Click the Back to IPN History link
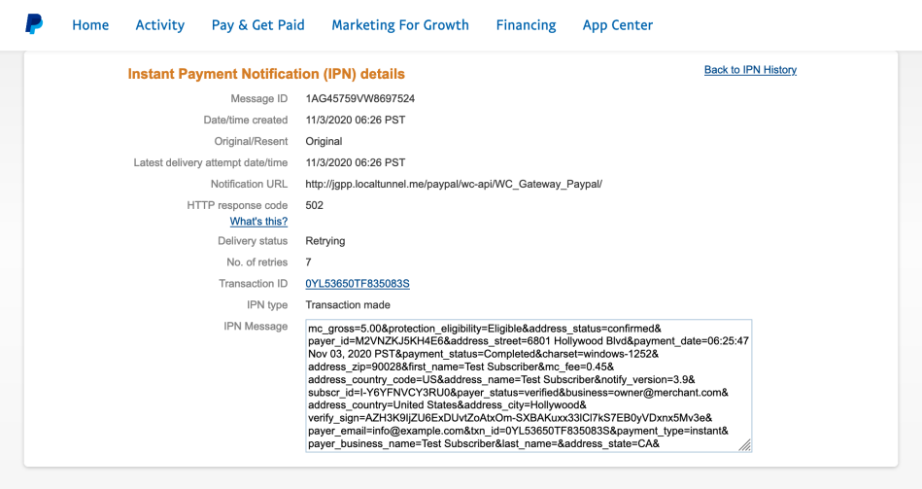 (750, 70)
